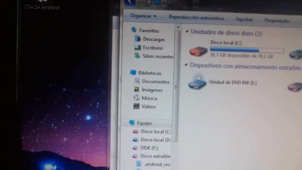The width and height of the screenshot is (302, 170).
Task: Select Equipo in the navigation pane
Action: [144, 123]
